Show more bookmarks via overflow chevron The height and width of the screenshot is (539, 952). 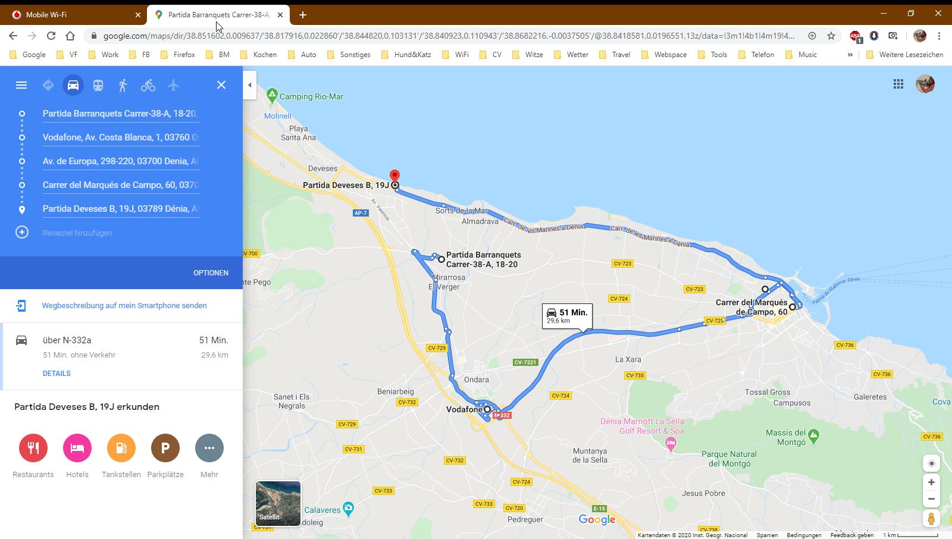(x=850, y=55)
